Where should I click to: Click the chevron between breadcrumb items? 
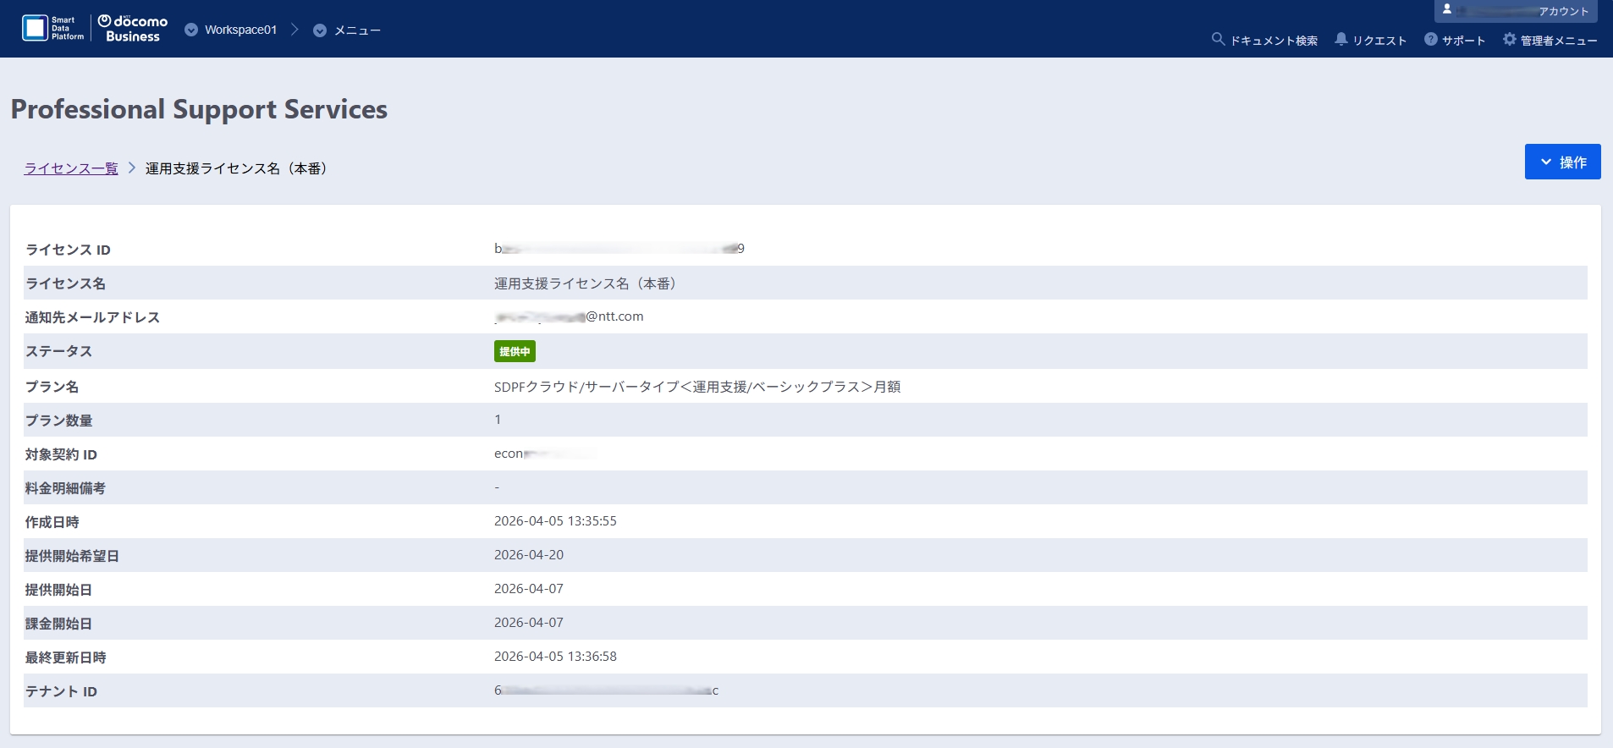point(132,168)
